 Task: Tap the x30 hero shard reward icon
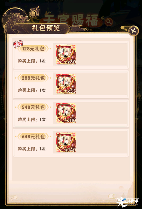[x=66, y=54]
